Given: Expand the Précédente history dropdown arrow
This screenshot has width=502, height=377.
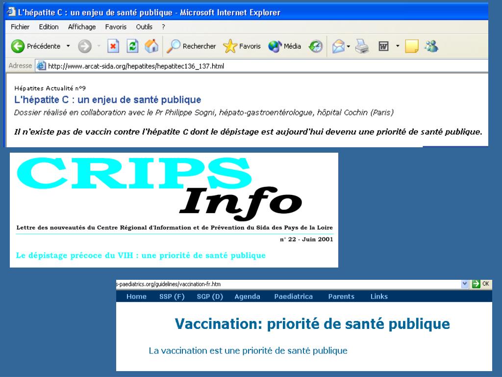Looking at the screenshot, I should click(x=68, y=46).
